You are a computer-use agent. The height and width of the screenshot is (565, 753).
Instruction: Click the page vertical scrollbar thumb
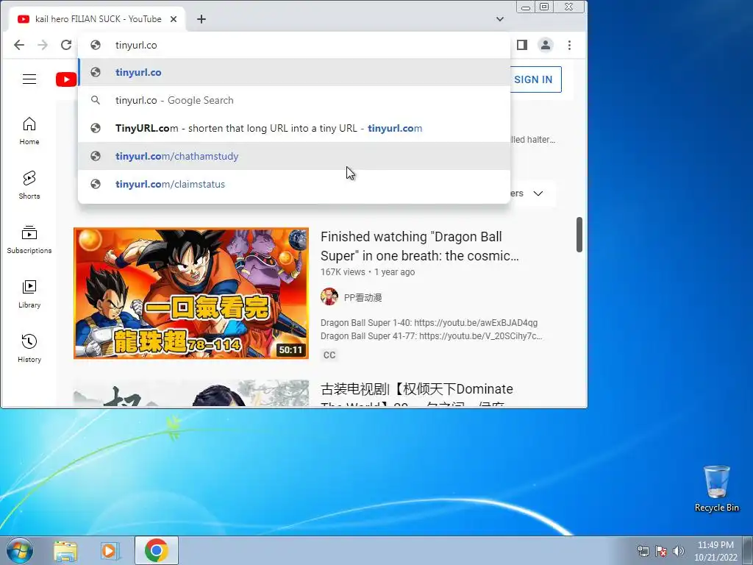coord(579,235)
